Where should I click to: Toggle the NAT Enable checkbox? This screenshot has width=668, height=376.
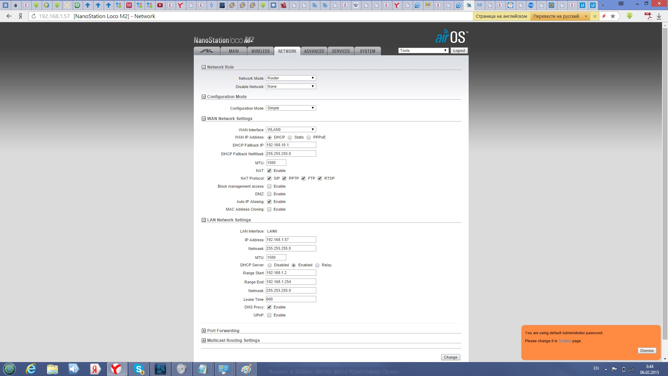coord(269,171)
